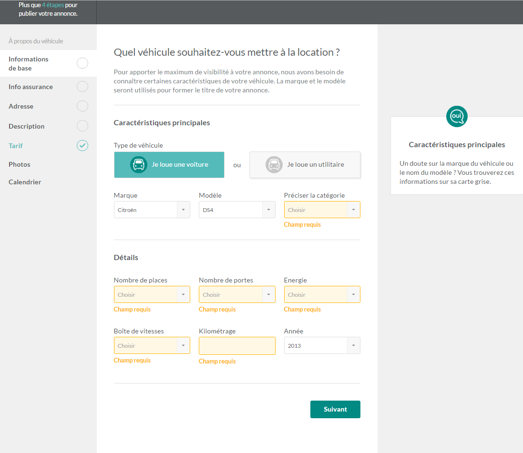Open Calendrier section in the sidebar
This screenshot has width=523, height=453.
[x=25, y=182]
